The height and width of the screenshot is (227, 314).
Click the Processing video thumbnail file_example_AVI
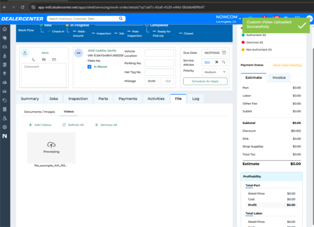(51, 148)
